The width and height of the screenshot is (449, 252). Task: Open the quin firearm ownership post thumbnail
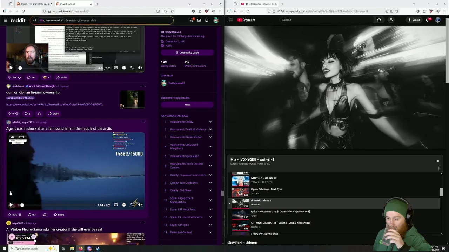132,99
